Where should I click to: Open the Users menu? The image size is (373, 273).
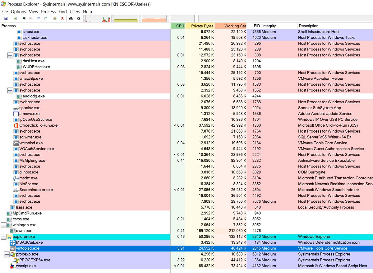point(75,12)
